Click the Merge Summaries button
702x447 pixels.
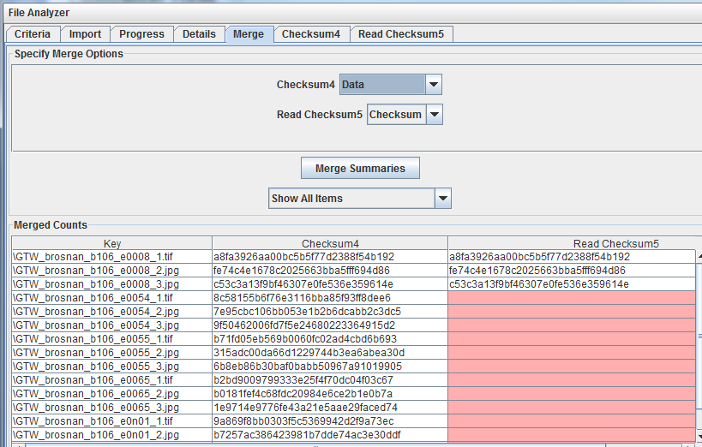coord(360,168)
